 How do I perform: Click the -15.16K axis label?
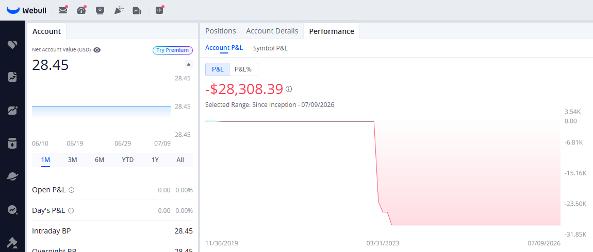click(575, 173)
